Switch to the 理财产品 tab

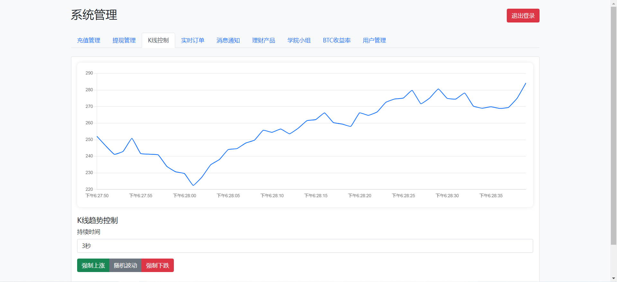(264, 40)
